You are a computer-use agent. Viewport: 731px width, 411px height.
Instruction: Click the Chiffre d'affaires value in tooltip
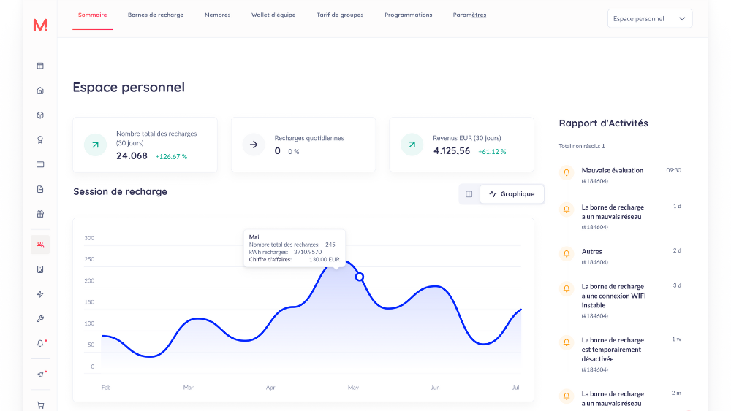coord(325,260)
